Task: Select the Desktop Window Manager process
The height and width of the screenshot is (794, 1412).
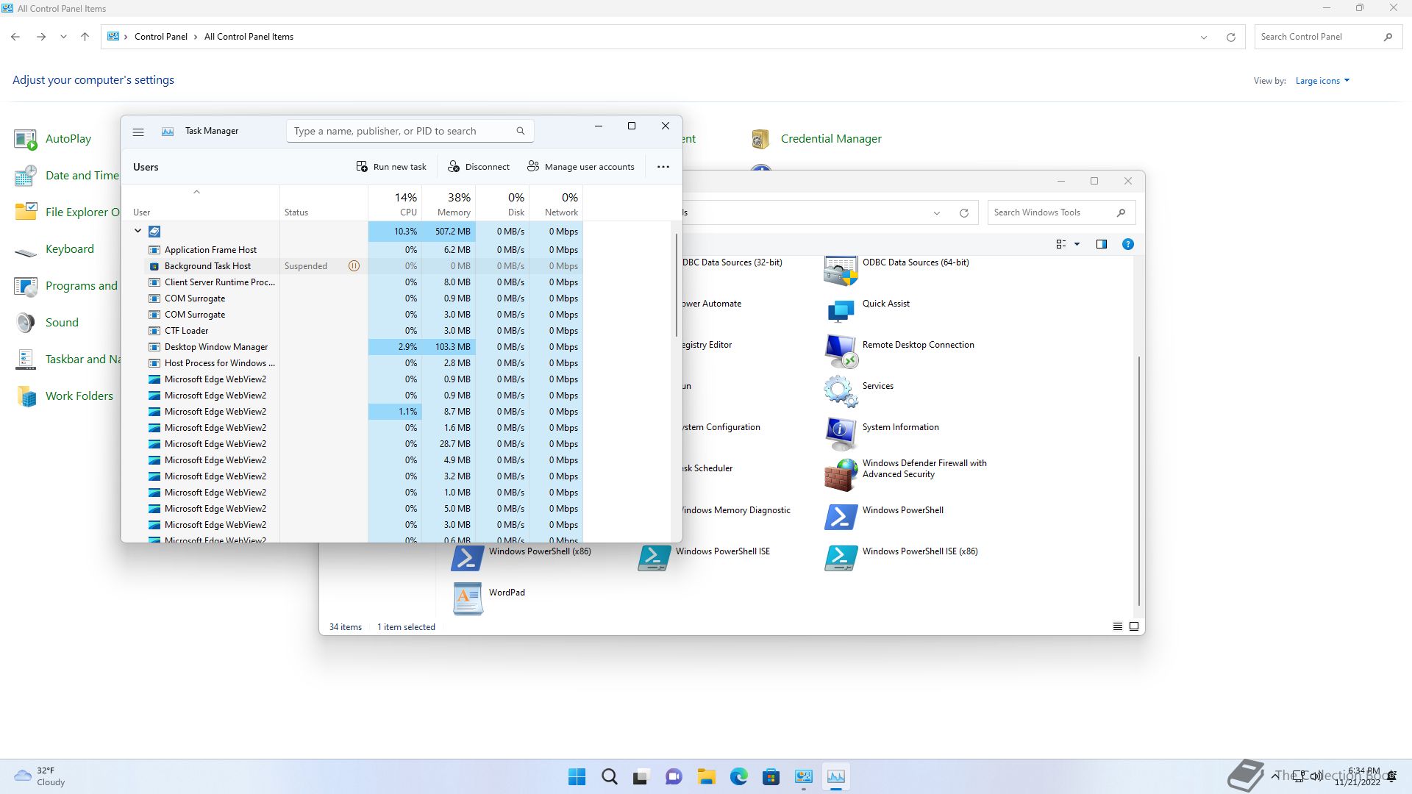Action: [x=364, y=347]
